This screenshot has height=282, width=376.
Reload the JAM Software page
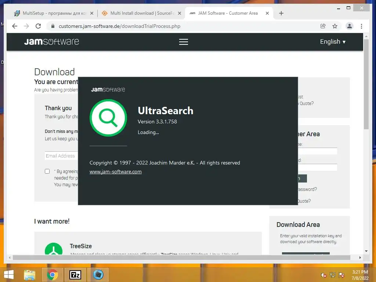(38, 26)
